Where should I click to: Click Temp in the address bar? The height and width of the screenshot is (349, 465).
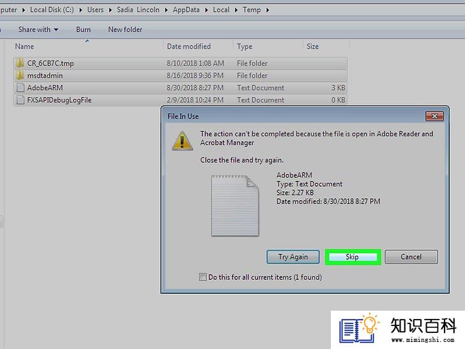tap(252, 10)
